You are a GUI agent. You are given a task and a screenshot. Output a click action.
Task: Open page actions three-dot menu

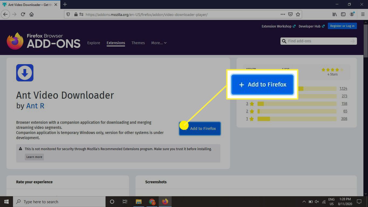[x=283, y=14]
